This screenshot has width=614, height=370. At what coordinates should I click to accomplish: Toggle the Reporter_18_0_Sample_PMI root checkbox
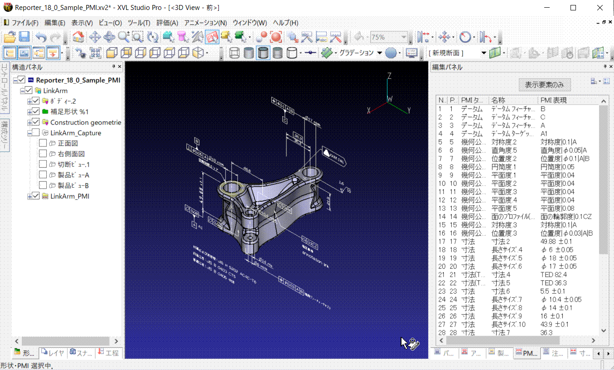[21, 80]
